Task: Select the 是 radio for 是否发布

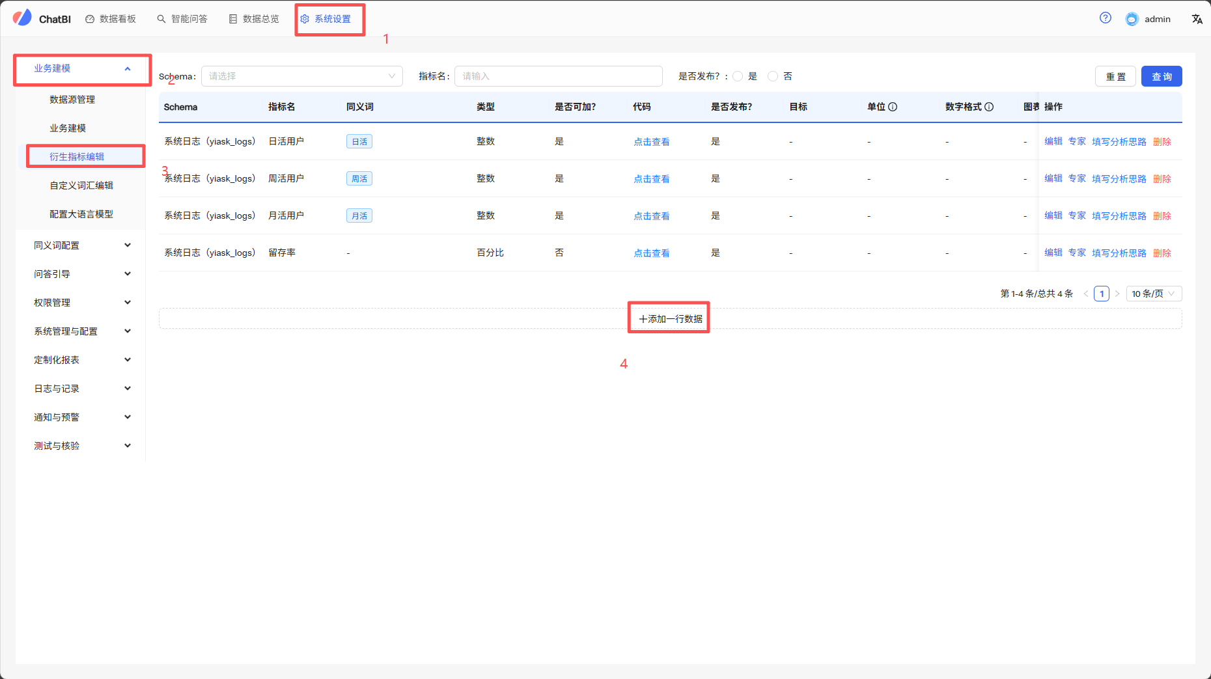Action: pos(738,76)
